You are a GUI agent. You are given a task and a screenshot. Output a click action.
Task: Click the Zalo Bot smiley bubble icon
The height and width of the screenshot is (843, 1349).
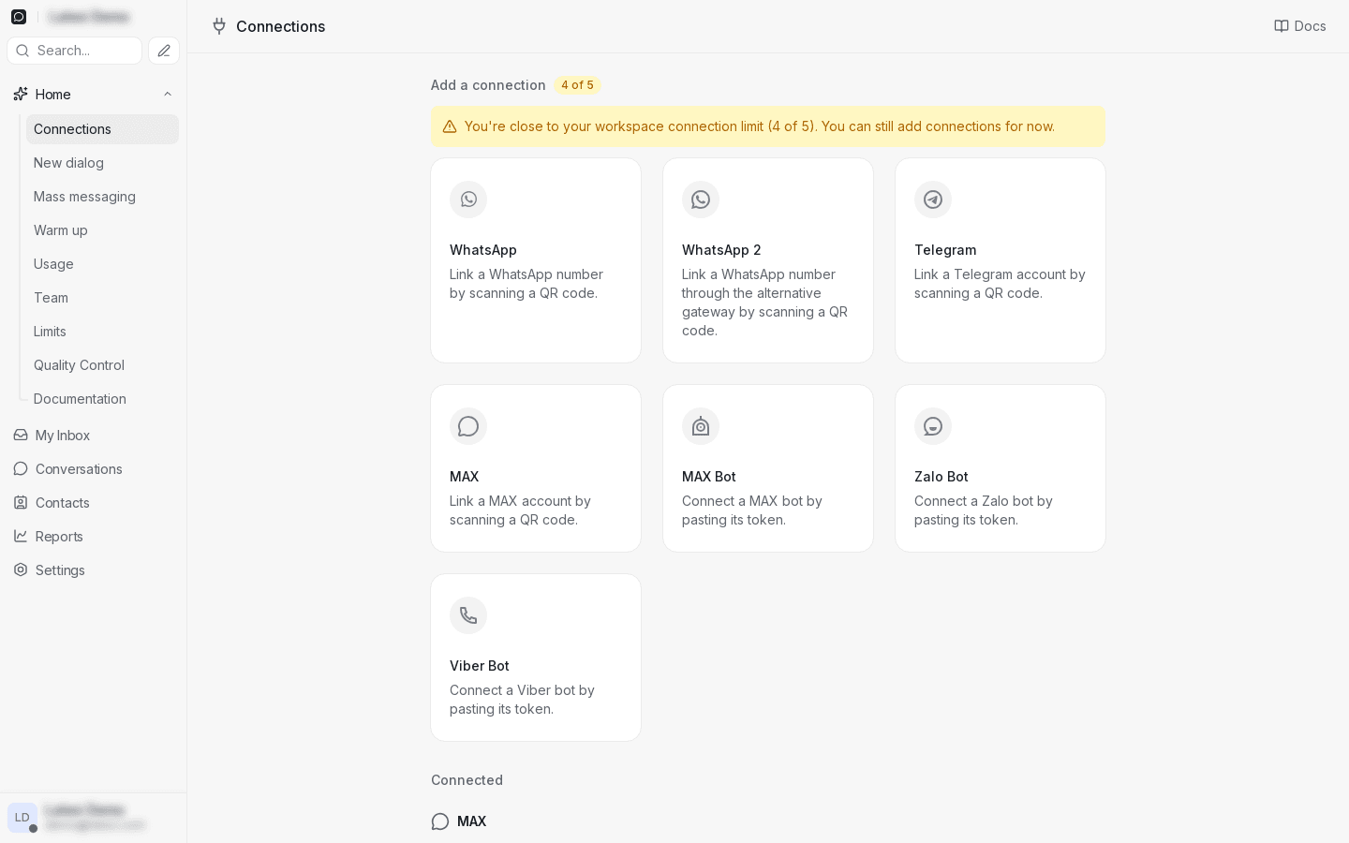click(933, 426)
